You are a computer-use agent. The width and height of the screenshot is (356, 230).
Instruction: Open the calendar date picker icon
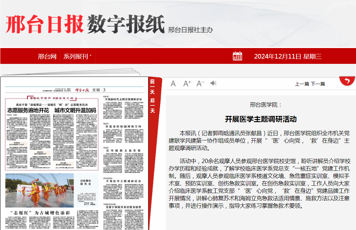237,56
